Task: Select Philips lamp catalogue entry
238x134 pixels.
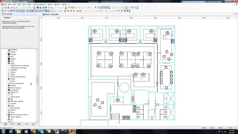Action: 18,77
